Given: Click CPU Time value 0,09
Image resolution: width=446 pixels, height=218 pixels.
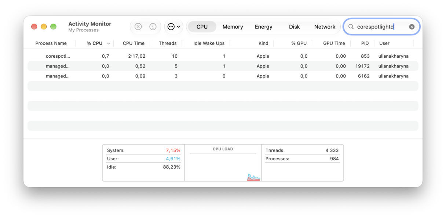Looking at the screenshot, I should pos(140,76).
